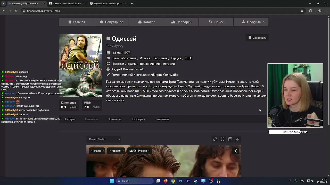The height and width of the screenshot is (185, 330).
Task: Bookmark the page with star icon
Action: [x=302, y=11]
